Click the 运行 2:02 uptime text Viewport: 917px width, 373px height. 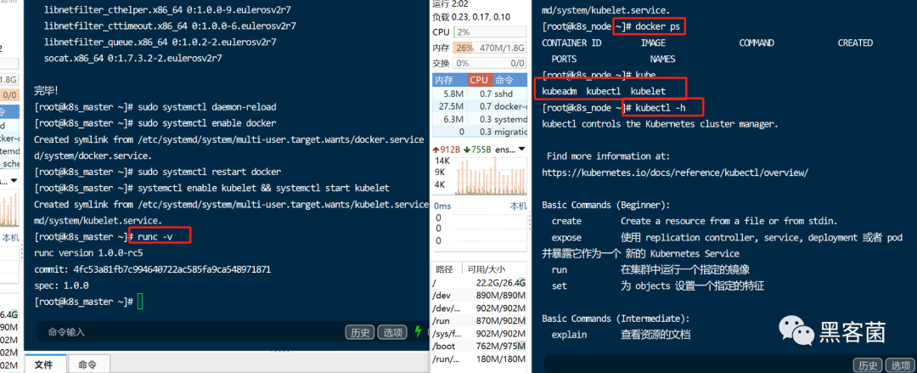pyautogui.click(x=452, y=4)
